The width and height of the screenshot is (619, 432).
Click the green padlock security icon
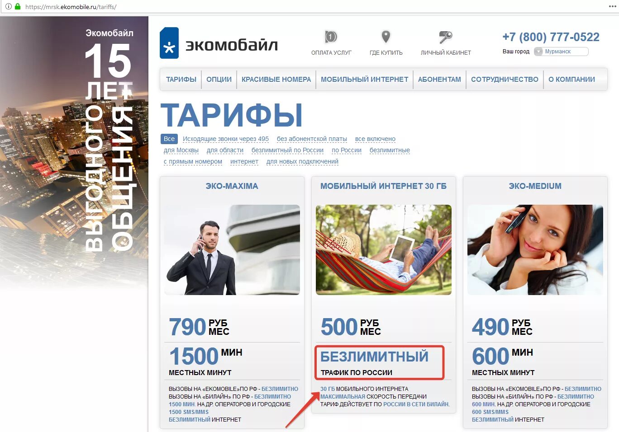coord(18,6)
